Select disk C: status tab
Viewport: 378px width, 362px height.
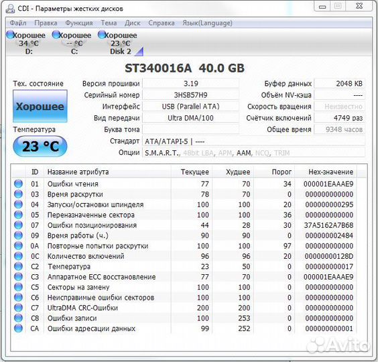(x=72, y=43)
